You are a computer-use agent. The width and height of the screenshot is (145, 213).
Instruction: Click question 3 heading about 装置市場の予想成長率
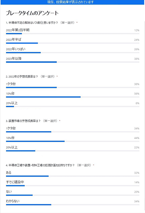(x=33, y=121)
